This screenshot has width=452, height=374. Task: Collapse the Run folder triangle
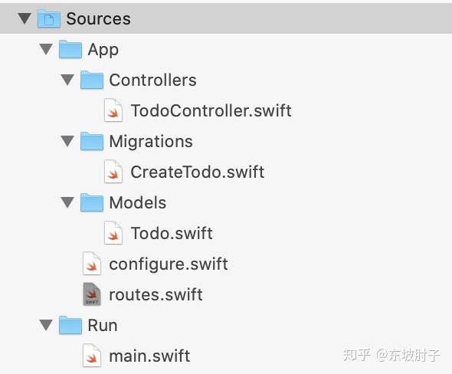point(46,325)
